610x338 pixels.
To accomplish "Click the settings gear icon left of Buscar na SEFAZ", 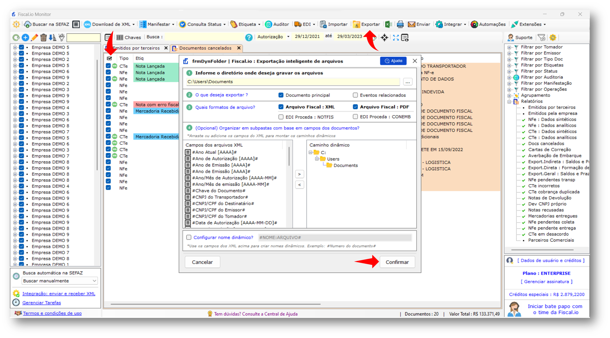I will pyautogui.click(x=16, y=24).
